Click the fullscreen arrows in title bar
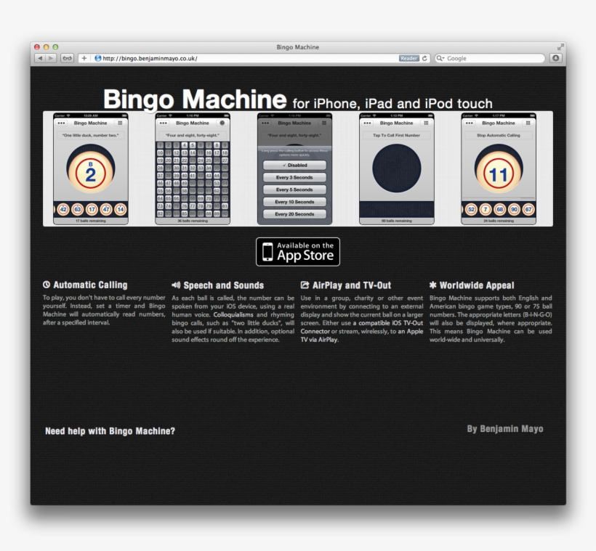The height and width of the screenshot is (551, 596). (x=560, y=46)
